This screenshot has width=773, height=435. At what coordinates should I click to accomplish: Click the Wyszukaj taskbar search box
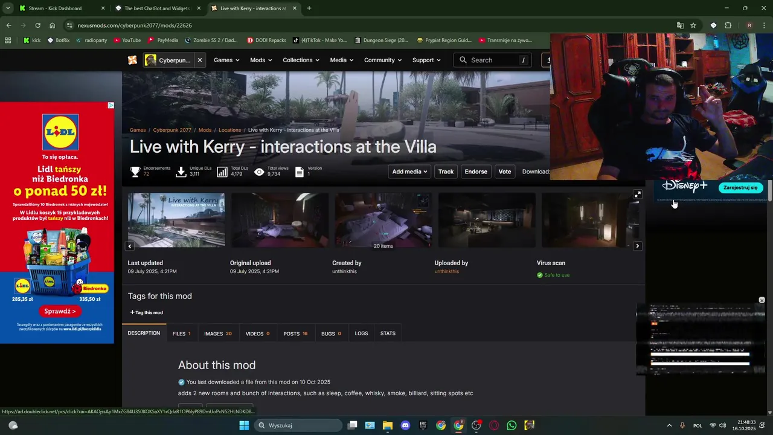click(298, 425)
